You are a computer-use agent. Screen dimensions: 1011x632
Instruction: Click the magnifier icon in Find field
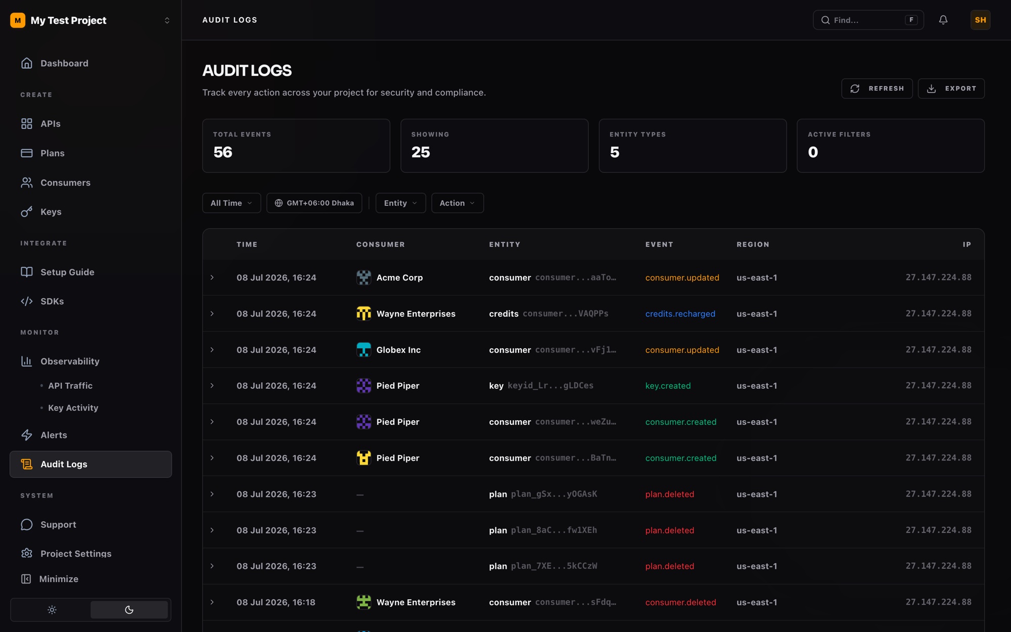825,20
